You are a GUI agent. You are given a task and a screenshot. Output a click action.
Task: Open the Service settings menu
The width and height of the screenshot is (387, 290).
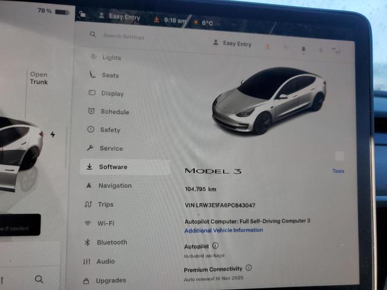[x=105, y=148]
